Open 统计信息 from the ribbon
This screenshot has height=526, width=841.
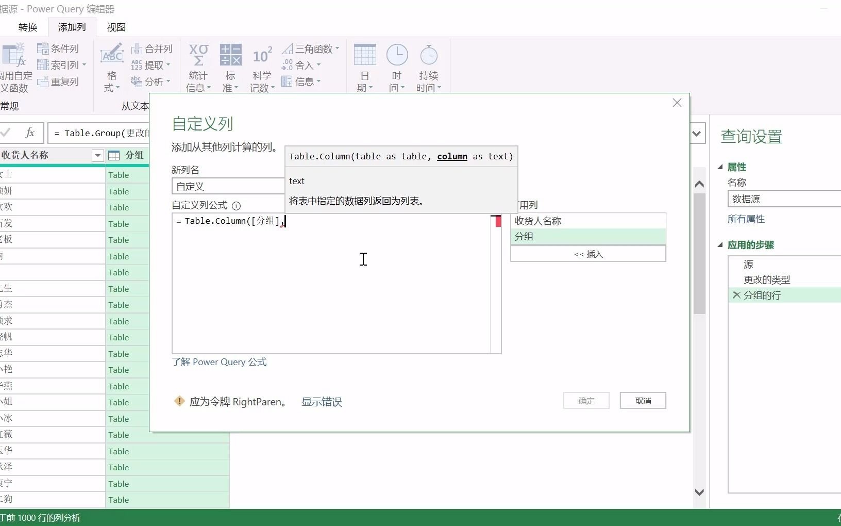click(198, 67)
